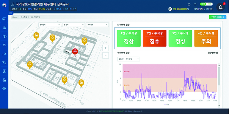
Task: Open the 층 선택 floor dropdown
Action: click(x=73, y=25)
